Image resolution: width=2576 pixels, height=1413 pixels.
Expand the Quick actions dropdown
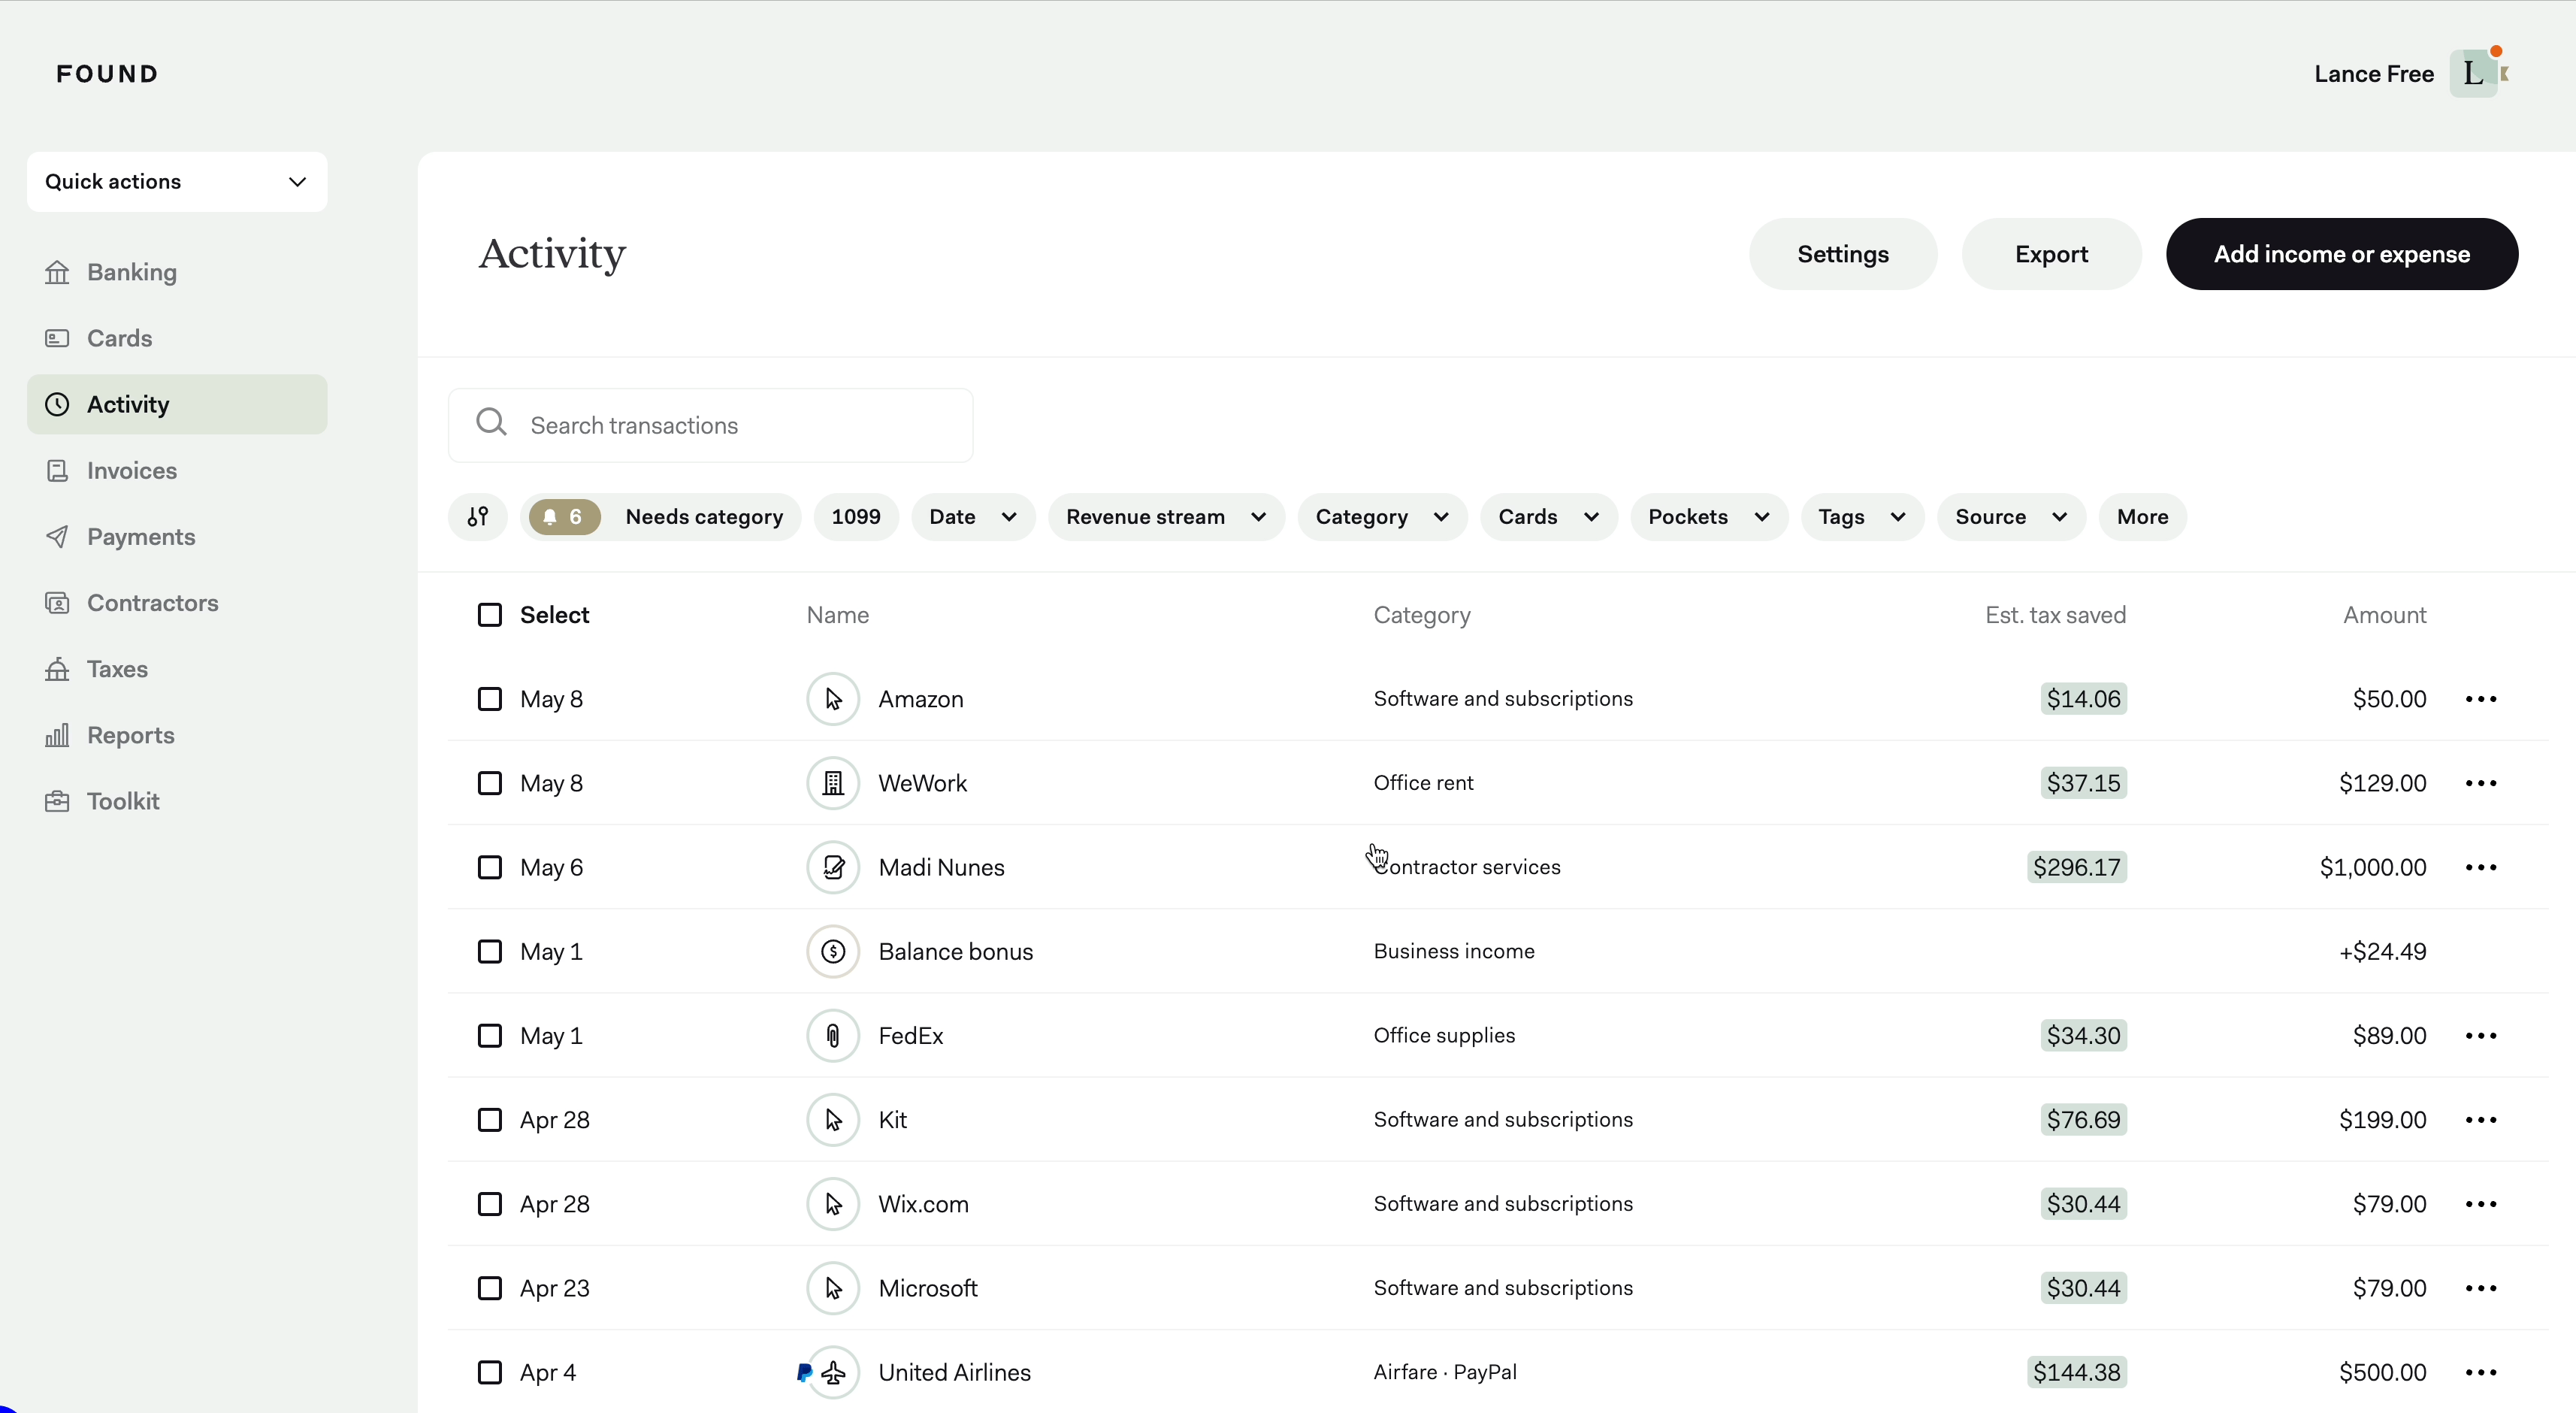click(177, 182)
